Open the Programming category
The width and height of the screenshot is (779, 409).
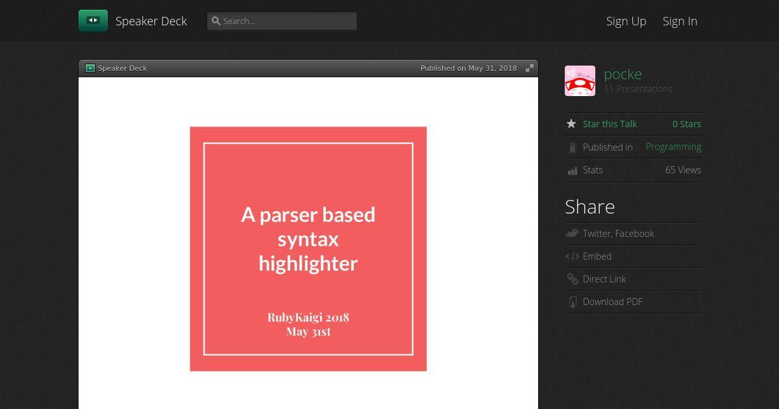pos(673,147)
